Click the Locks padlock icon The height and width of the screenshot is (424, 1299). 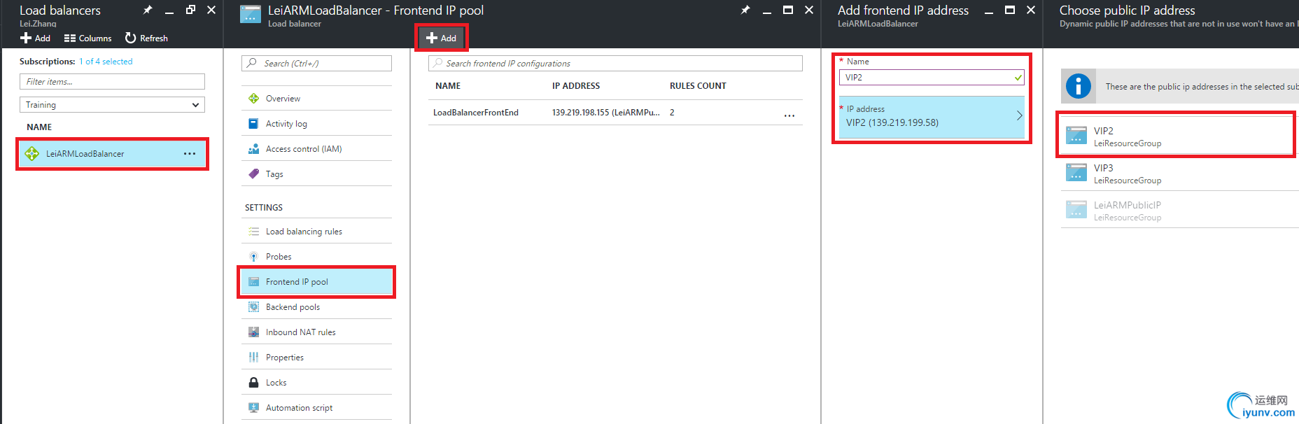(253, 383)
